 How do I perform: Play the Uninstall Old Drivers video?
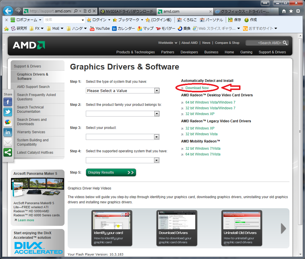click(242, 228)
